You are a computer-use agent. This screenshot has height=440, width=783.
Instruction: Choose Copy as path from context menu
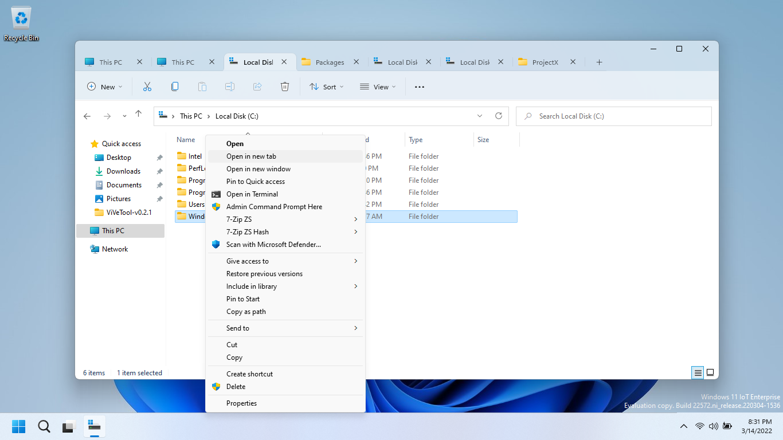click(285, 312)
